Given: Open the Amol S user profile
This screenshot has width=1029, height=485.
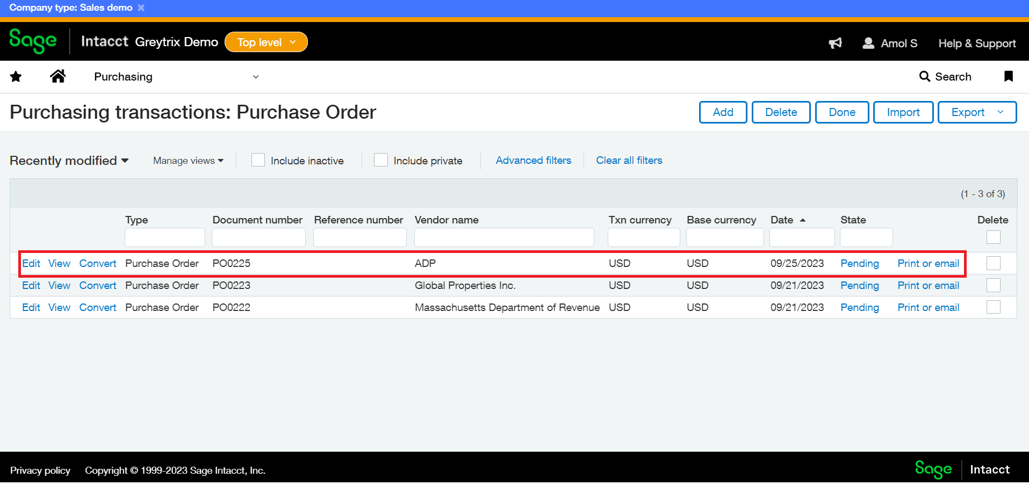Looking at the screenshot, I should click(x=890, y=44).
